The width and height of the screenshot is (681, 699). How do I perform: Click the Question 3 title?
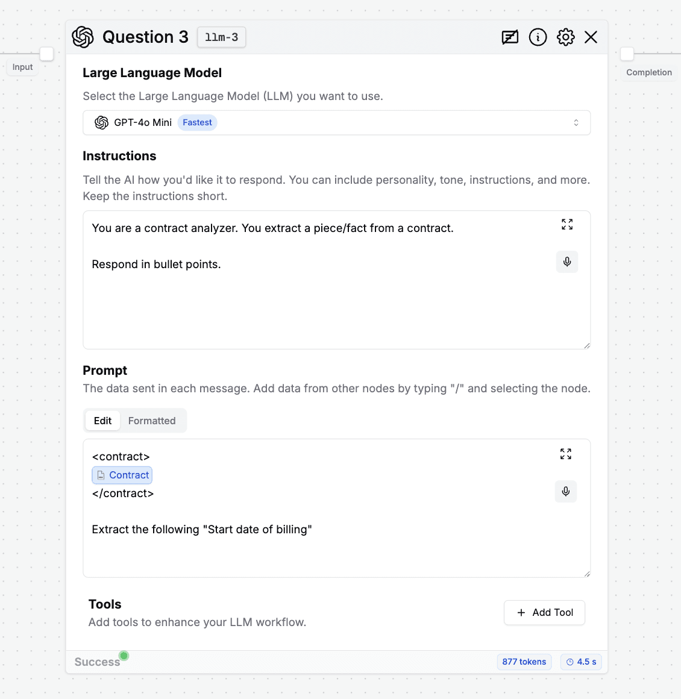pyautogui.click(x=145, y=37)
